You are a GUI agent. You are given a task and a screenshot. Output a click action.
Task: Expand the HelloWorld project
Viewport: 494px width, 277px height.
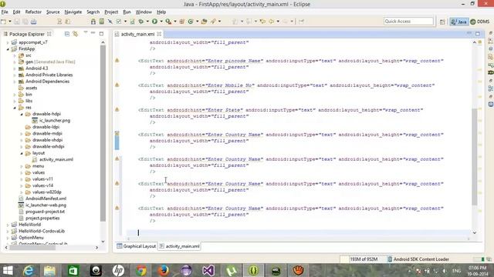tap(8, 225)
